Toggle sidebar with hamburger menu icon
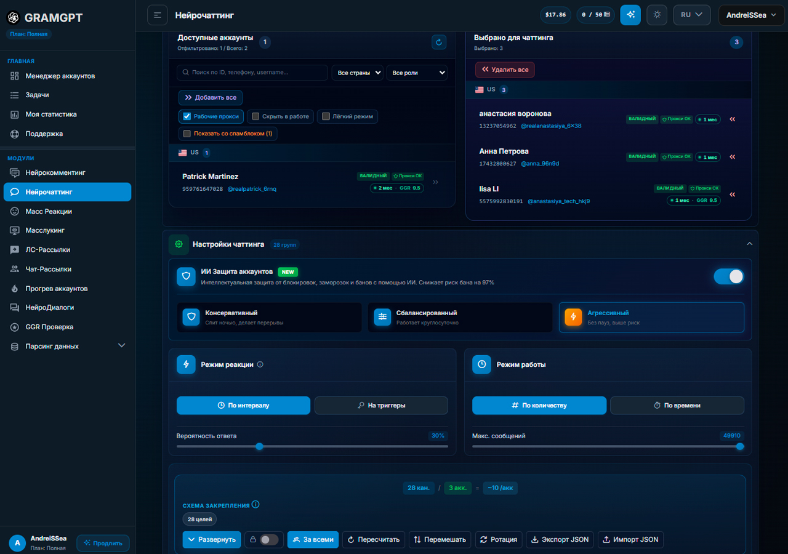This screenshot has height=554, width=788. pyautogui.click(x=158, y=15)
